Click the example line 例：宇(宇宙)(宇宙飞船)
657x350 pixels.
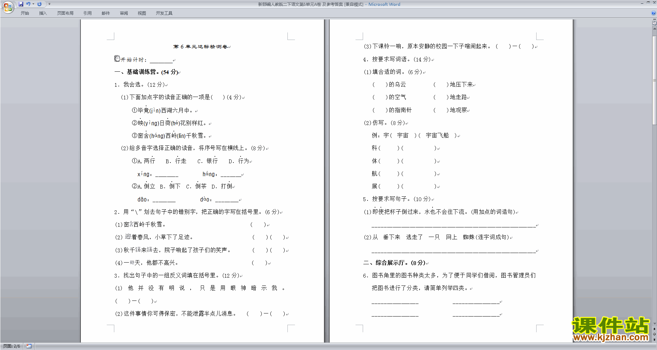point(415,136)
